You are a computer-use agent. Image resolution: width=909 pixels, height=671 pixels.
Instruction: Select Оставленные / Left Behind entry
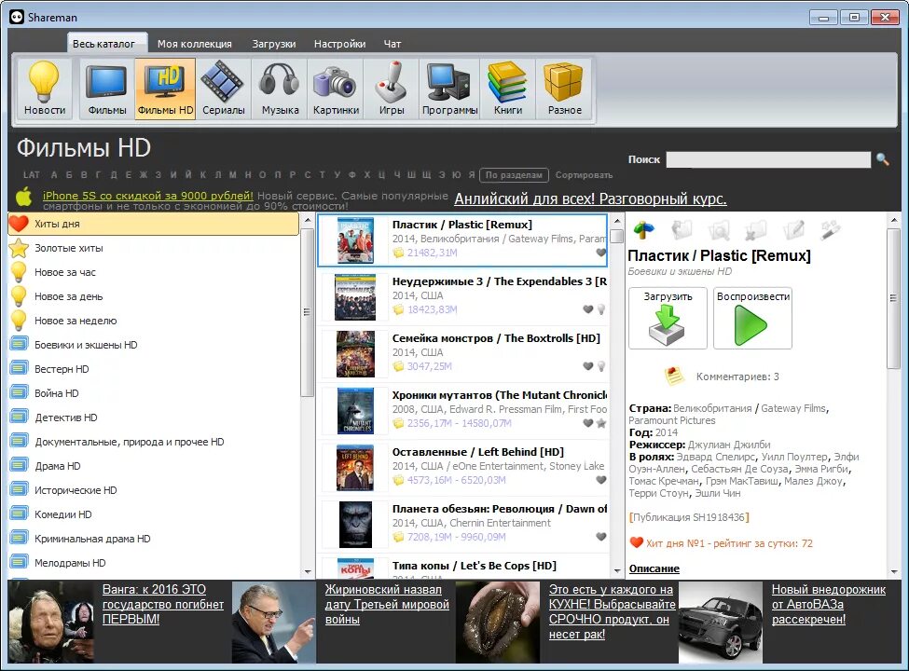[463, 468]
